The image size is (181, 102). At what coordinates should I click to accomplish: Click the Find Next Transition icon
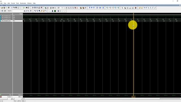[146, 8]
